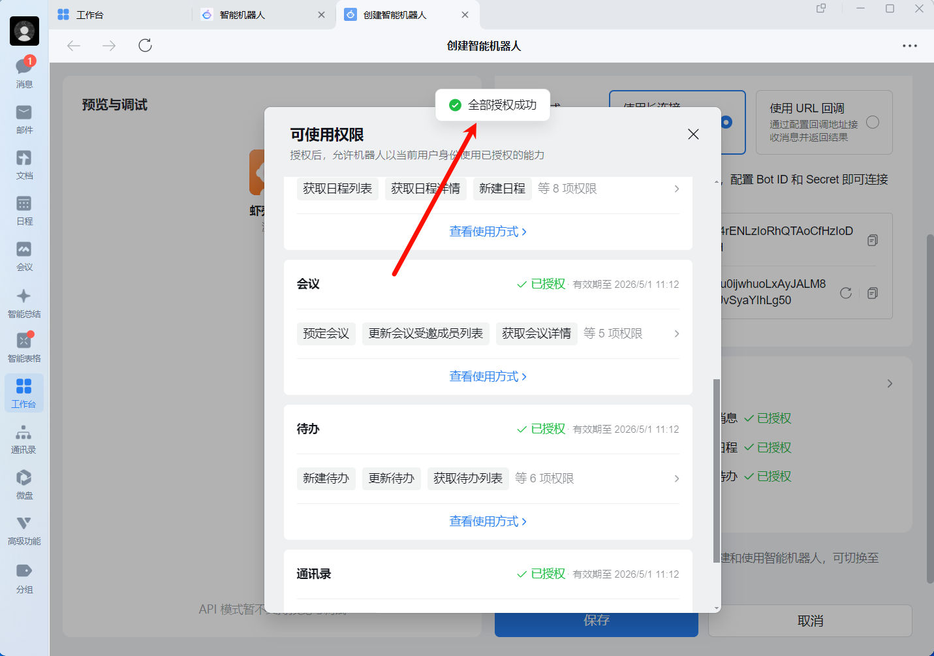Screen dimensions: 934x656
Task: Click 已授权 status in 会议 section
Action: (541, 284)
